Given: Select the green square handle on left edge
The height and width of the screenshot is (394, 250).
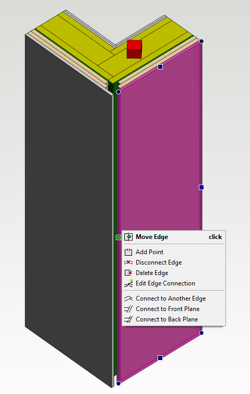Looking at the screenshot, I should [118, 237].
